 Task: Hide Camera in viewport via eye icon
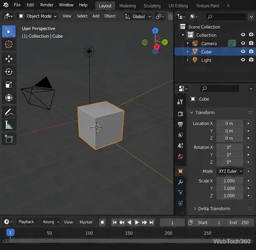pos(243,43)
